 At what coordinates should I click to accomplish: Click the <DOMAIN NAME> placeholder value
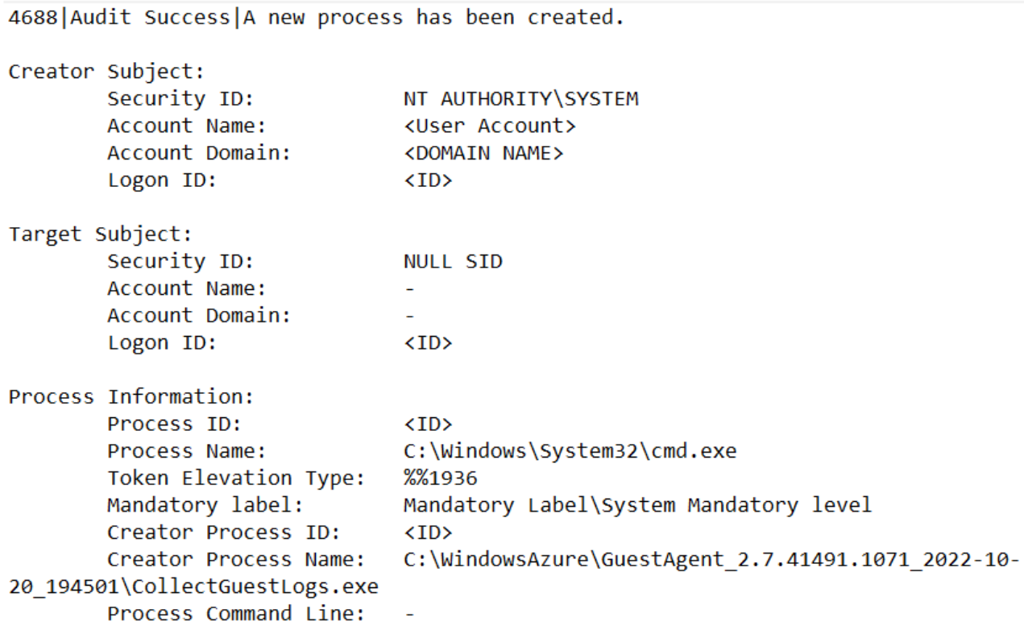coord(483,153)
